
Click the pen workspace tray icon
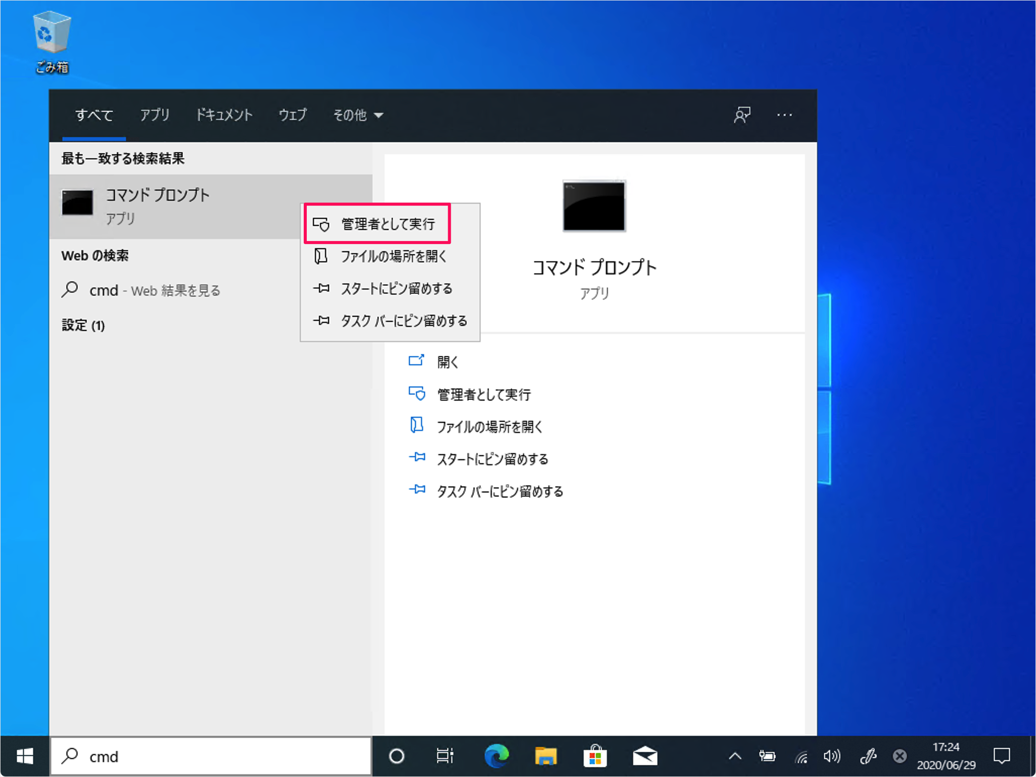click(x=867, y=756)
